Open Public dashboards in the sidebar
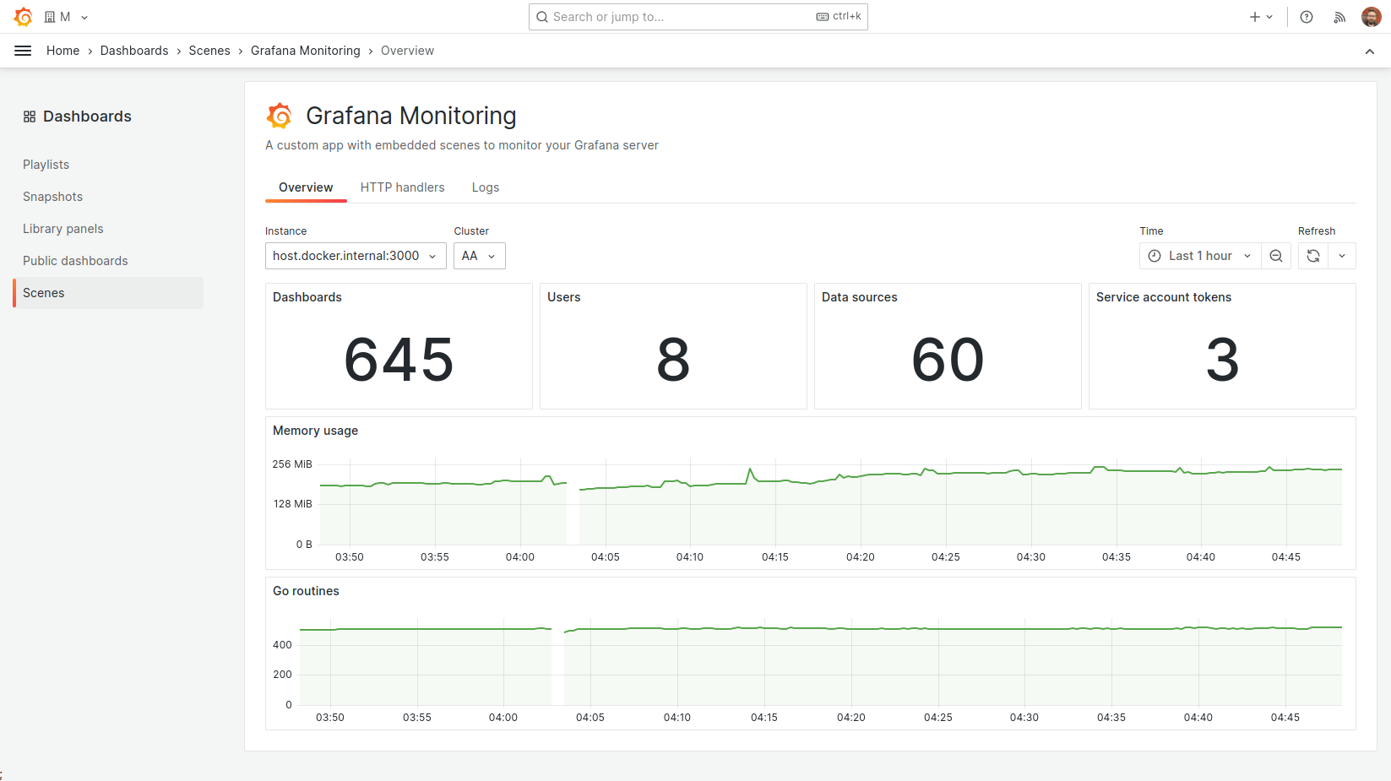 75,260
